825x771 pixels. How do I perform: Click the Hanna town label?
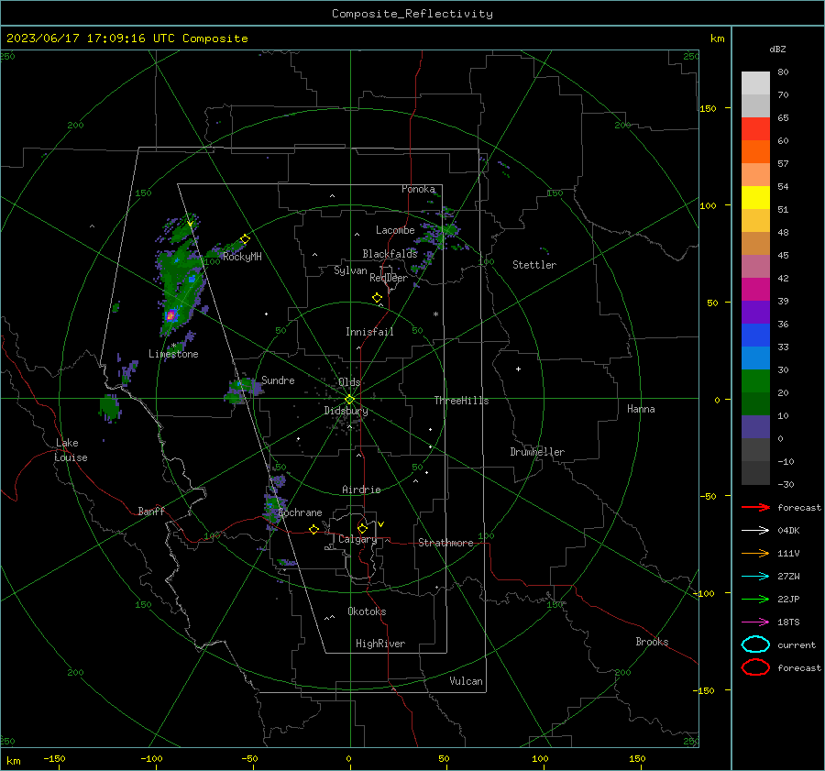coord(641,409)
